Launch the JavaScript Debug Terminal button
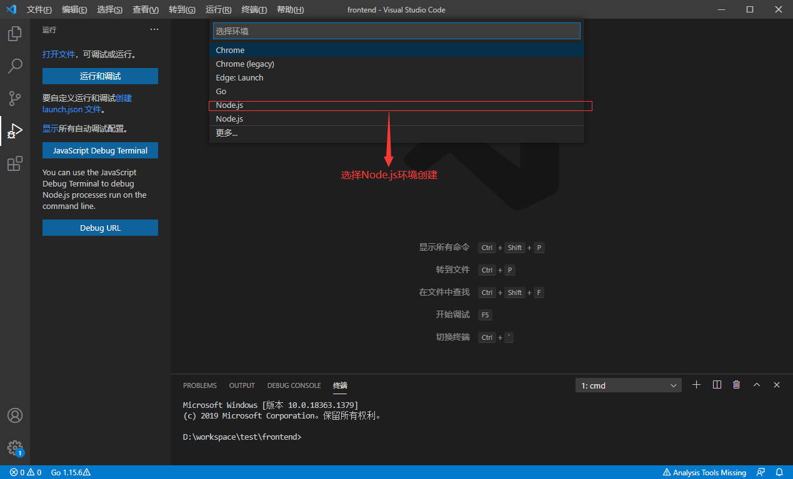 click(100, 150)
